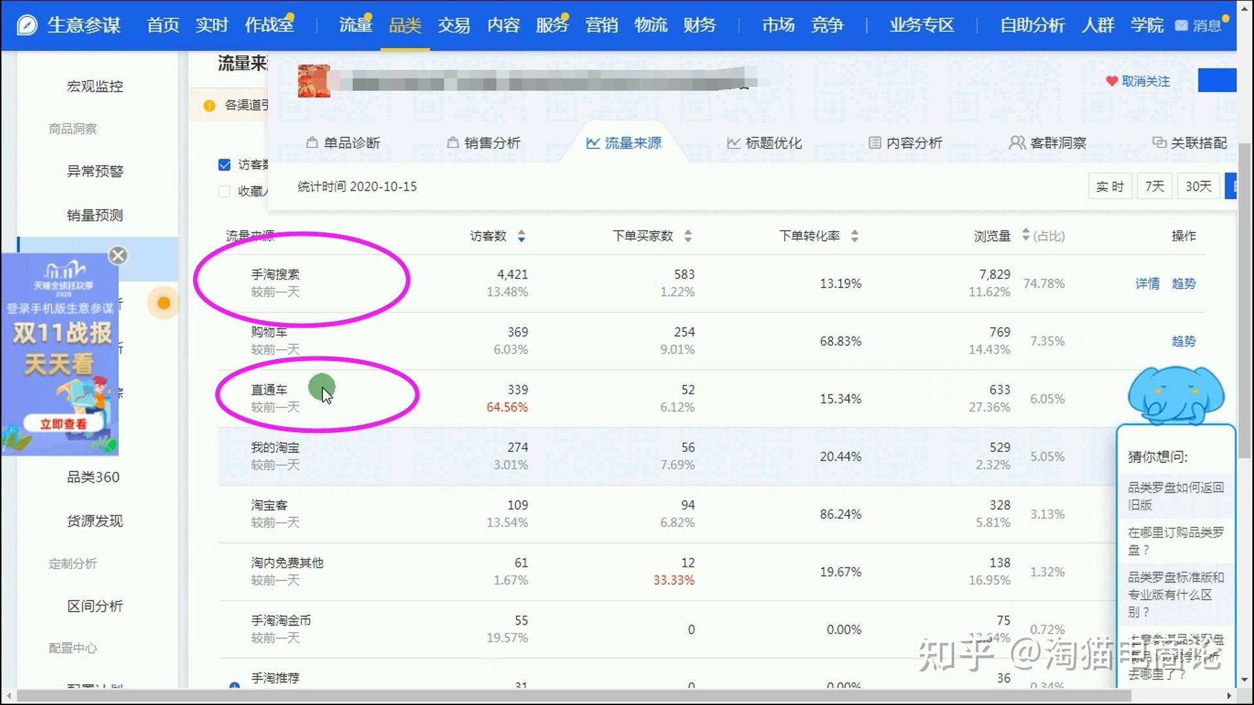
Task: Click the 内容分析 document icon
Action: 875,142
